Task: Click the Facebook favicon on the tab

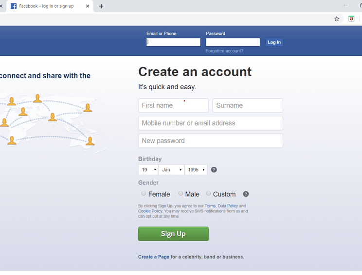Action: (14, 6)
